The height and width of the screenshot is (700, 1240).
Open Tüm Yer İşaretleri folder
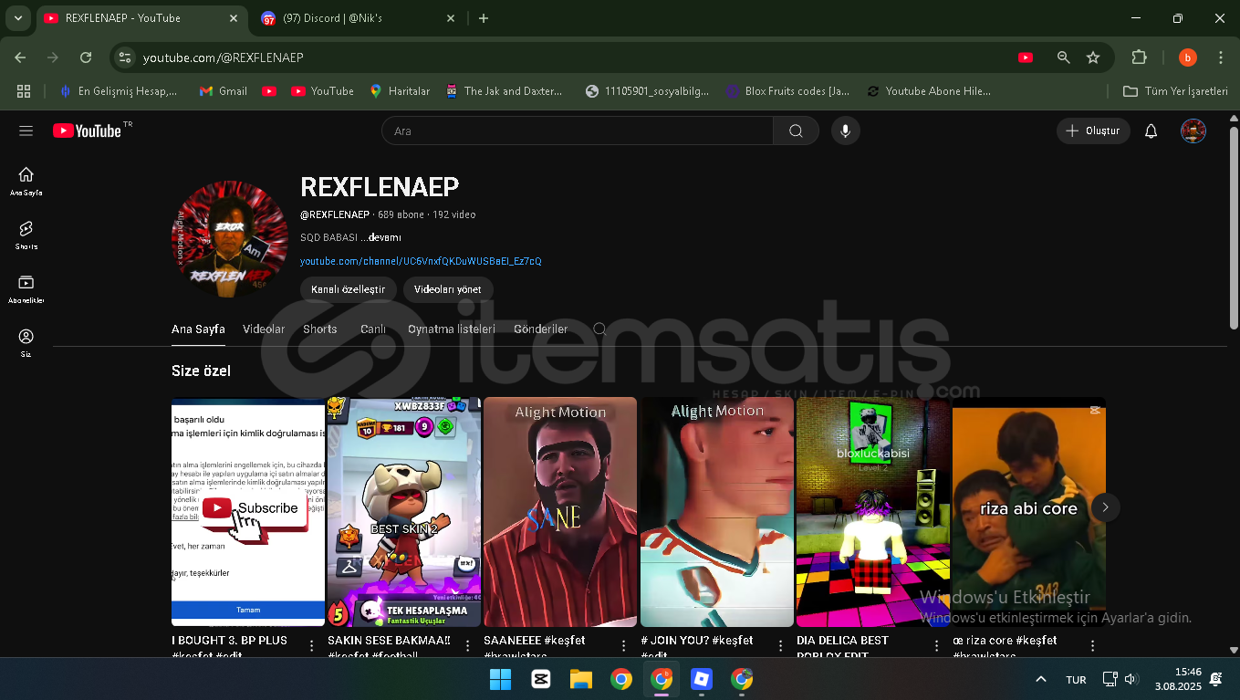[1175, 90]
